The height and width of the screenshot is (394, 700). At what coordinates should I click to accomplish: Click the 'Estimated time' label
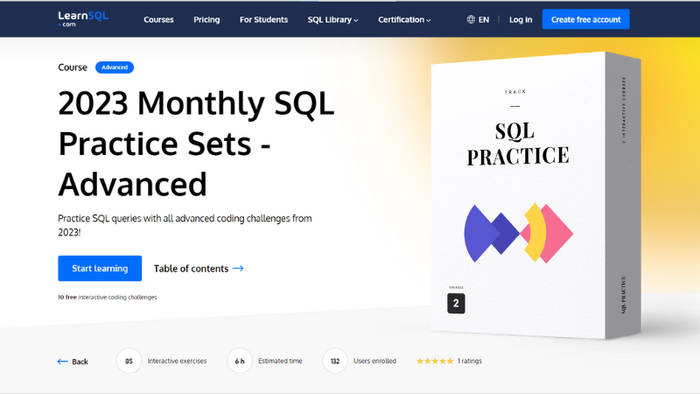tap(280, 361)
